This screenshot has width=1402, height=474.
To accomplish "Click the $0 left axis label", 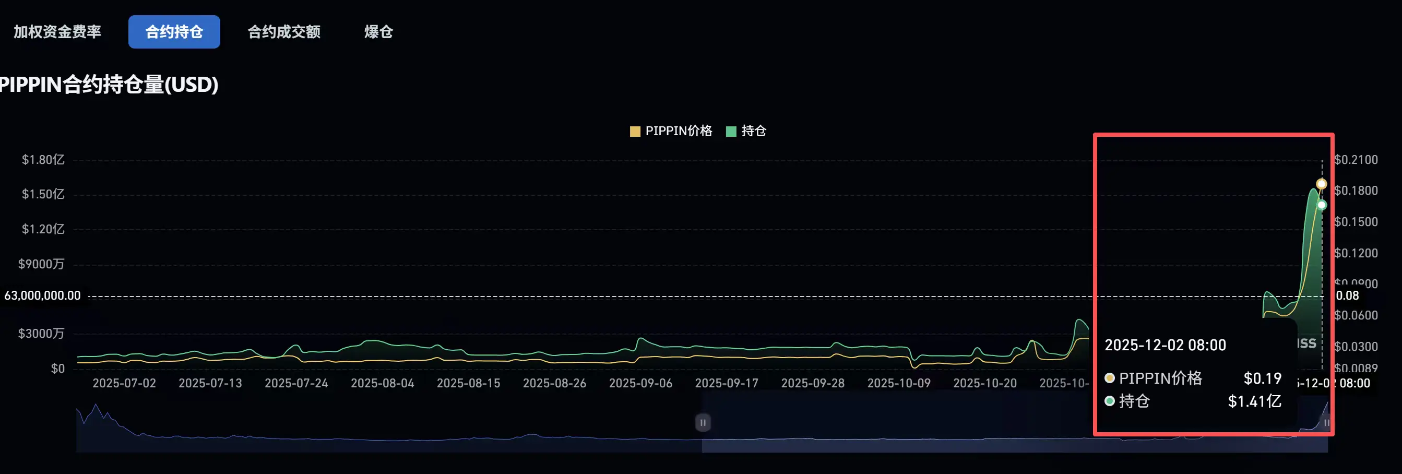I will tap(58, 369).
